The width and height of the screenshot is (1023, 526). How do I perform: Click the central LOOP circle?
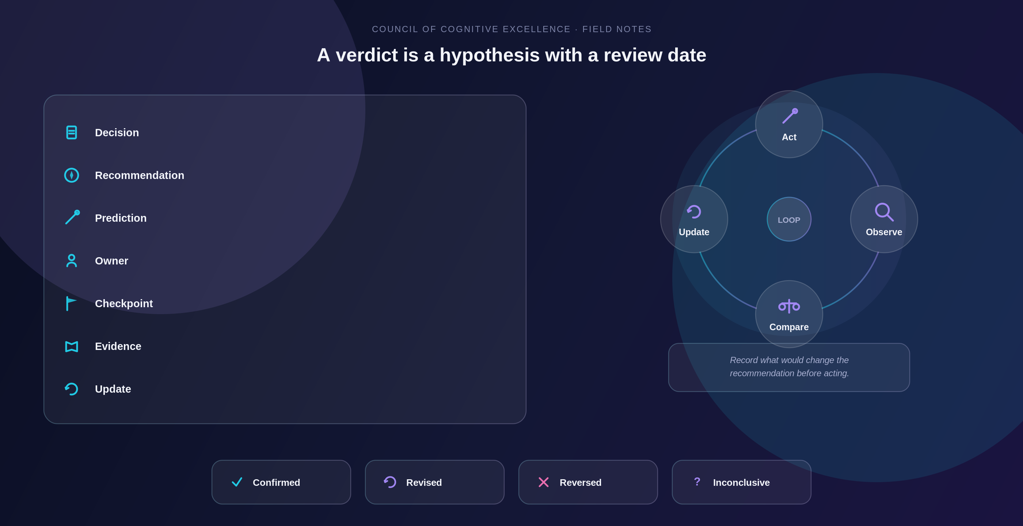(x=789, y=219)
